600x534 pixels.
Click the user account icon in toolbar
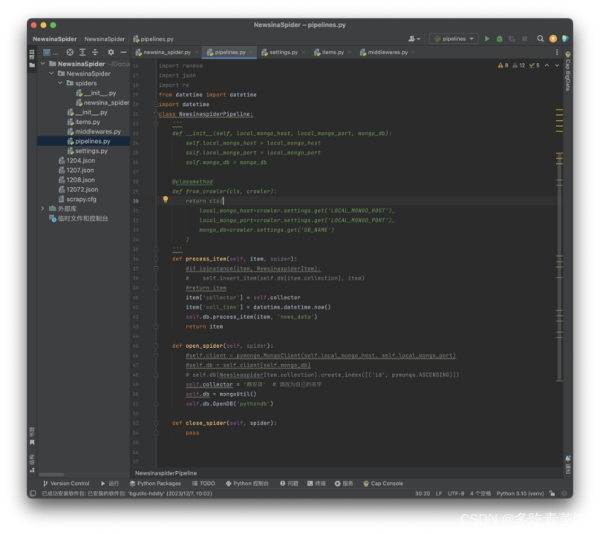click(x=414, y=39)
